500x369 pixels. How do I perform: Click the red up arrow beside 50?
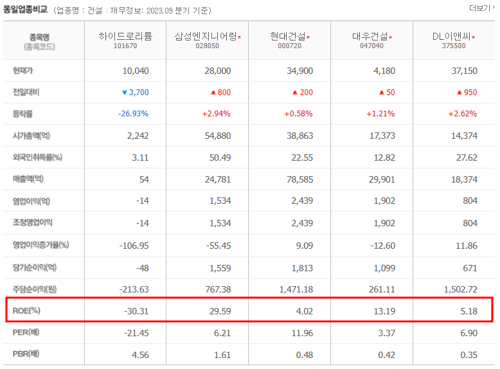(x=381, y=93)
